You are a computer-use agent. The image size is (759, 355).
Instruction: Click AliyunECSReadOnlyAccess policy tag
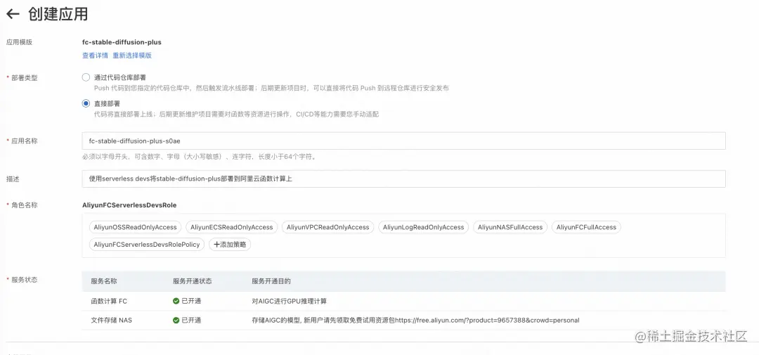click(232, 227)
